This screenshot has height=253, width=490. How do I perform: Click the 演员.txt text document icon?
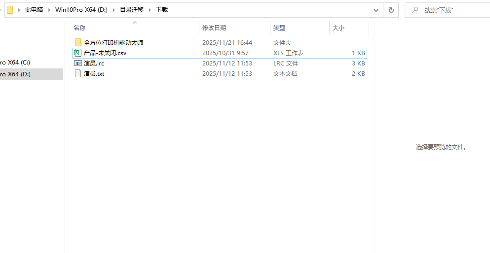(x=78, y=73)
